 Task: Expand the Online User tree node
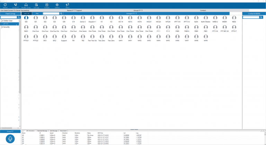[2, 21]
